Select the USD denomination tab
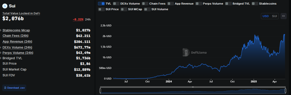291x95 pixels. pos(265,16)
